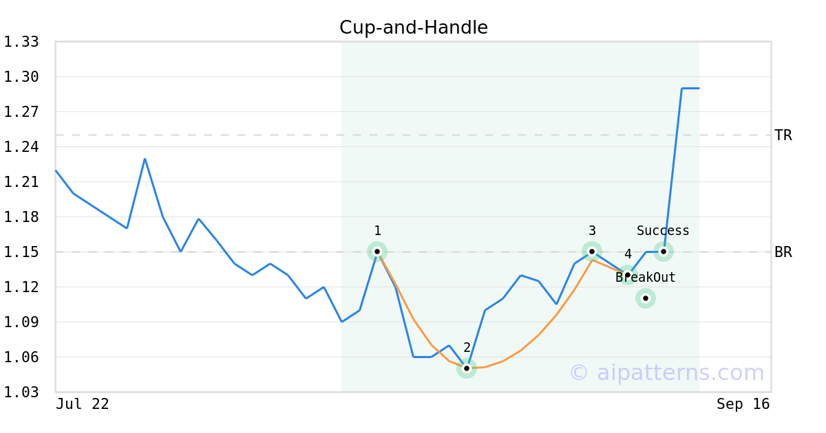Viewport: 826px width, 433px height.
Task: Click pattern point 1 marker
Action: tap(377, 252)
